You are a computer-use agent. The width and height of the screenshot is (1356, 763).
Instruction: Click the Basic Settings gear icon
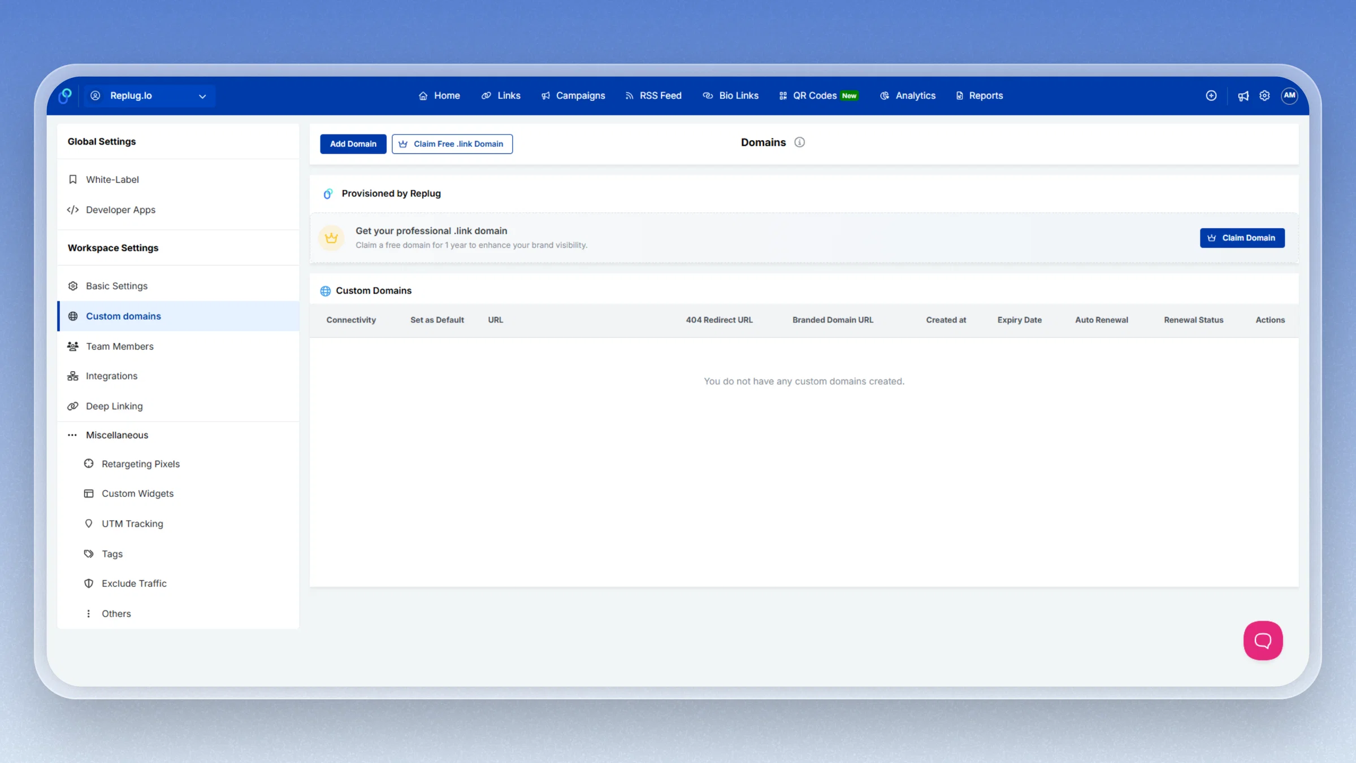[x=73, y=286]
